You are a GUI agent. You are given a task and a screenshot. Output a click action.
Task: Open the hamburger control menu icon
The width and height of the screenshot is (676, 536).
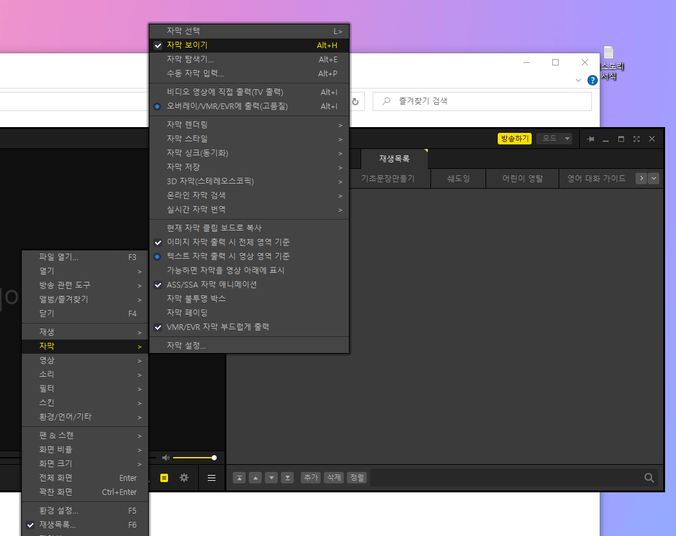[212, 478]
